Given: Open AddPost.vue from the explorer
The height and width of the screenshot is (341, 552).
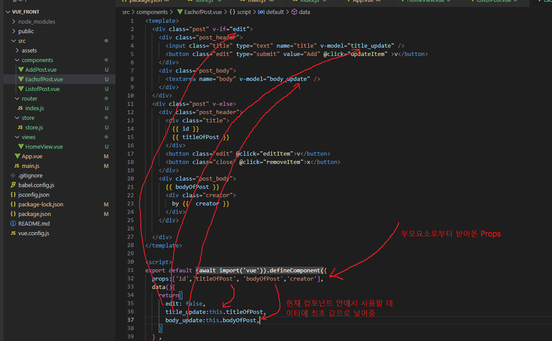Looking at the screenshot, I should 41,70.
